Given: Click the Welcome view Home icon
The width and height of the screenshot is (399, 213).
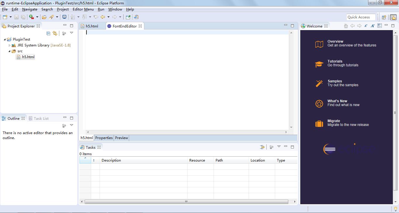Looking at the screenshot, I should pos(346,26).
